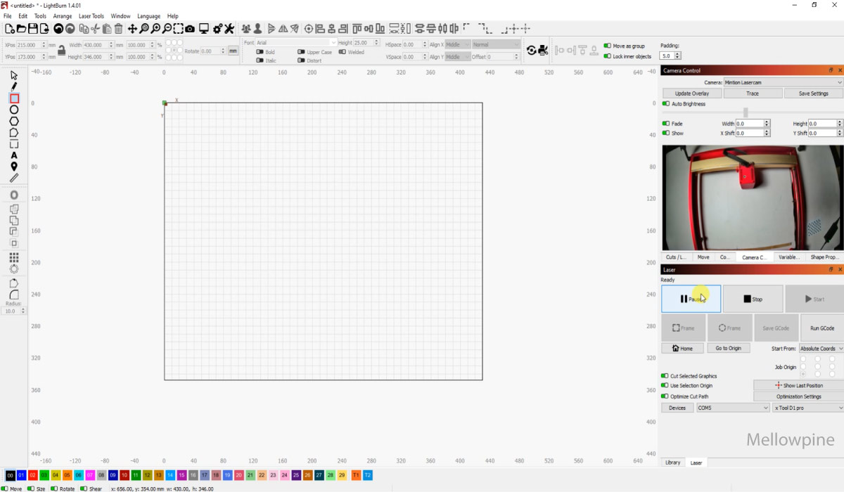Open the Laser Tools menu
This screenshot has width=844, height=492.
coord(91,16)
